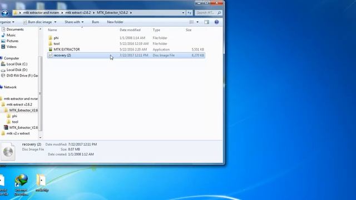Open Local Disk (C:) in sidebar
The image size is (356, 200).
[x=17, y=64]
